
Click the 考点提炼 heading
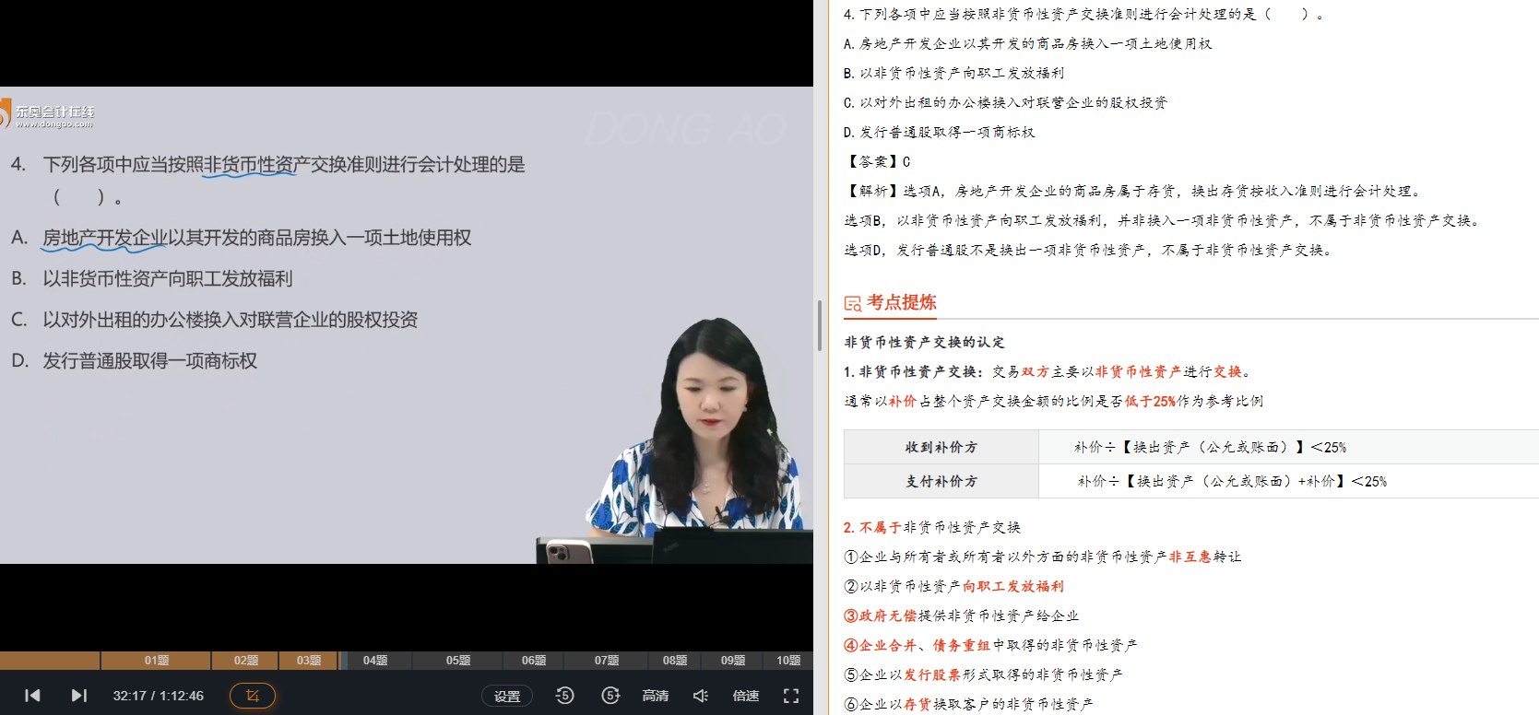click(x=902, y=302)
